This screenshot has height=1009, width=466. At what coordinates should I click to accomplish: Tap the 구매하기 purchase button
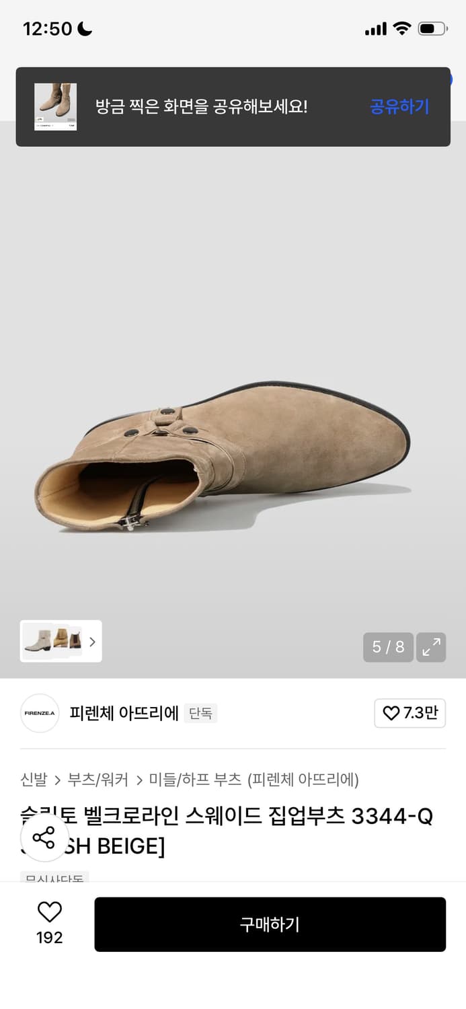click(x=270, y=924)
